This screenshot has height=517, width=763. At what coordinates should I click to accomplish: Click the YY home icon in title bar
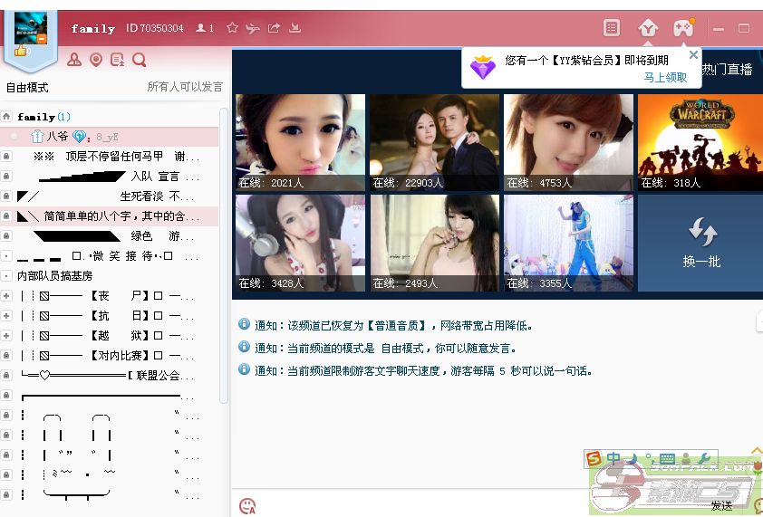pyautogui.click(x=647, y=28)
